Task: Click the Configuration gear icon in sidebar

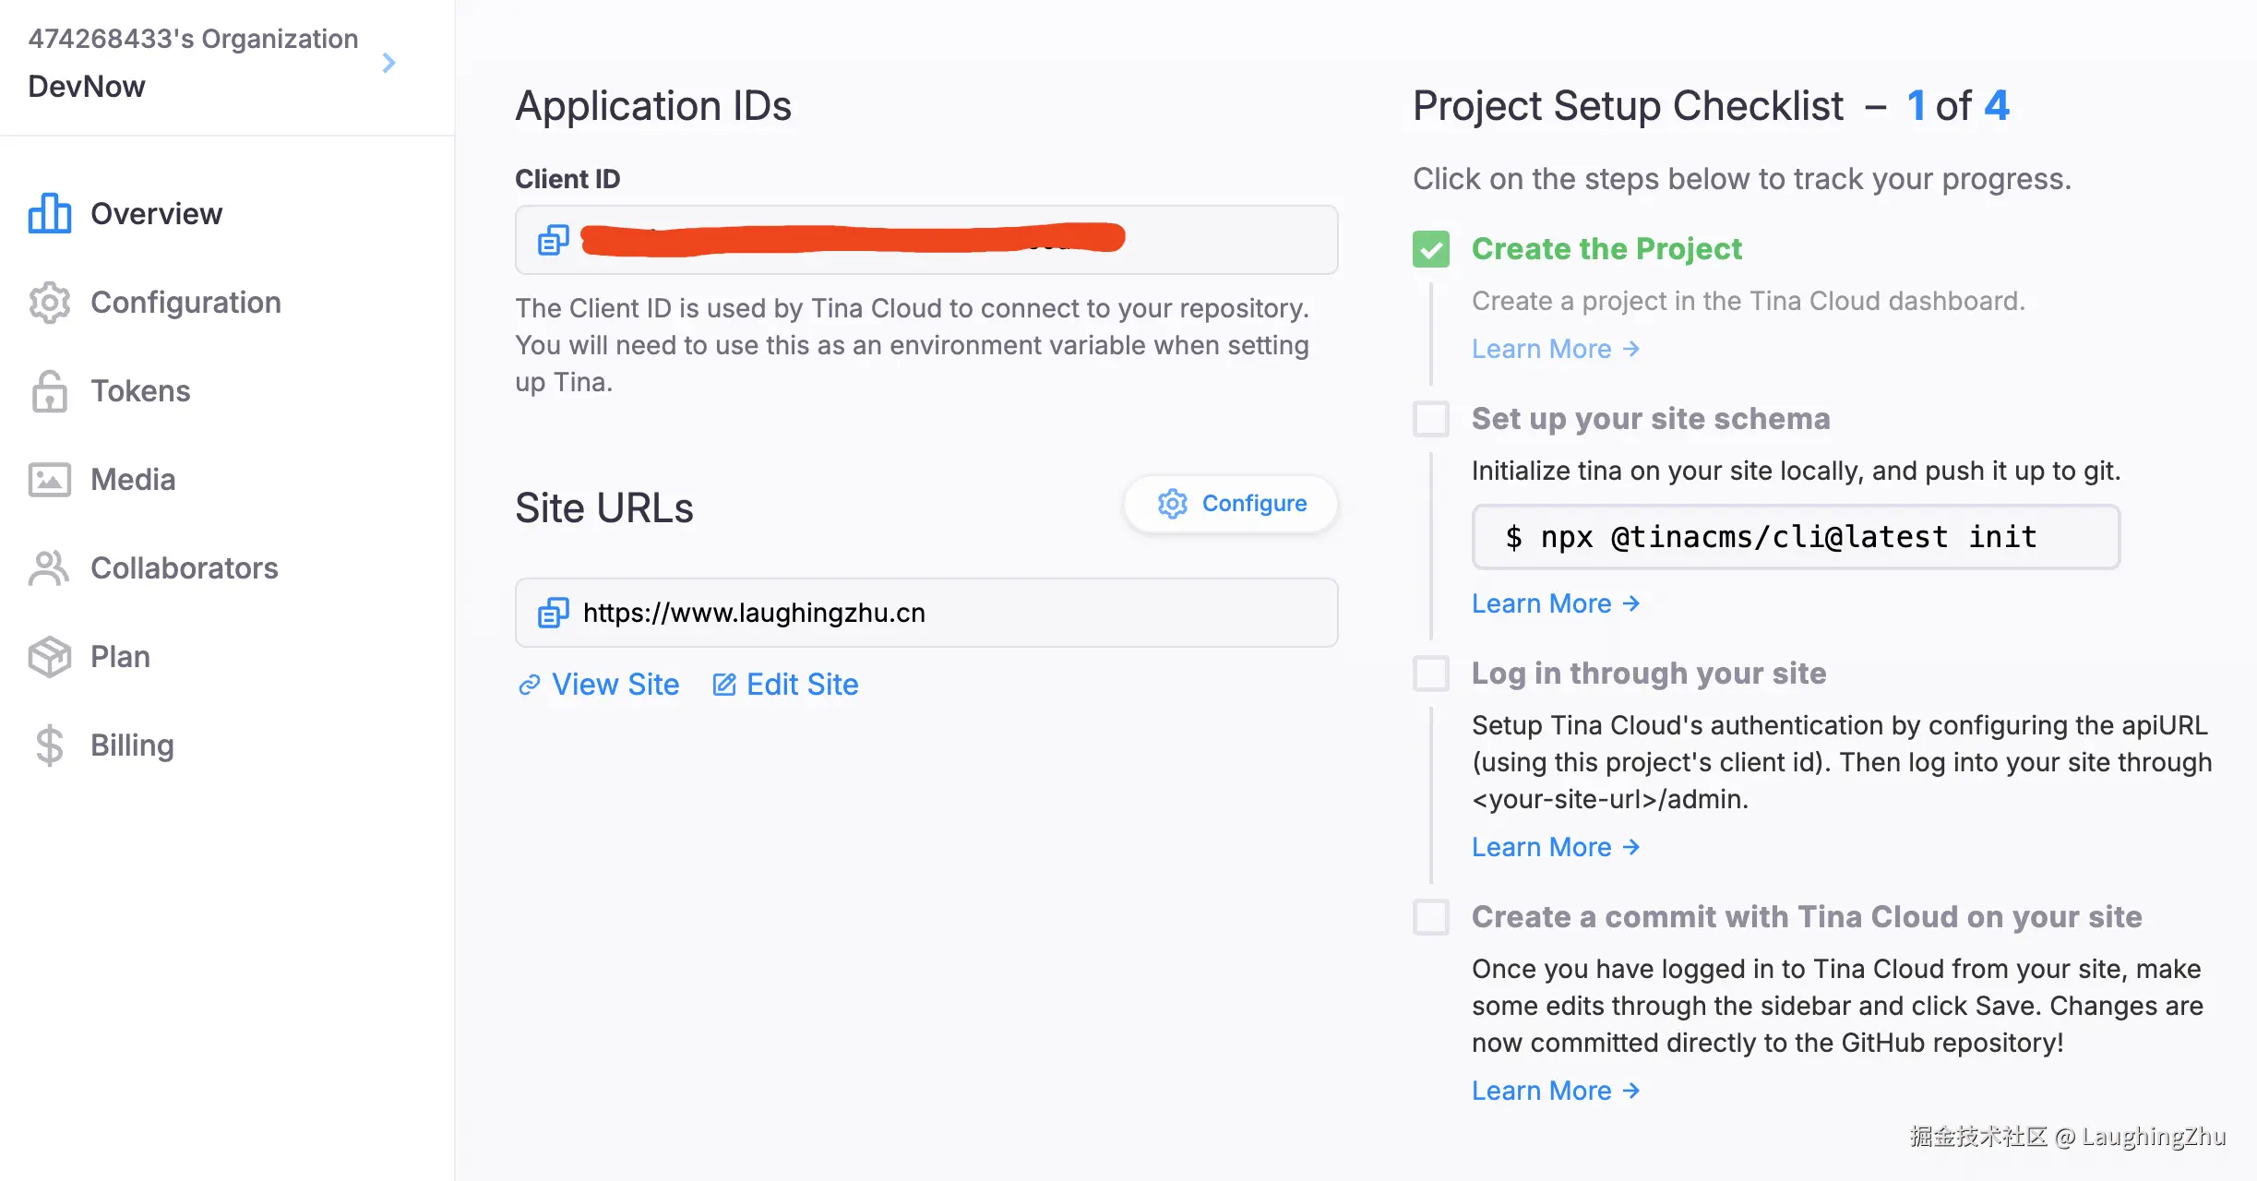Action: (50, 303)
